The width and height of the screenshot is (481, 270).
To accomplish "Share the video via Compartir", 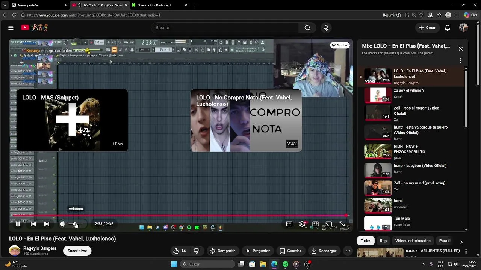I will (x=222, y=251).
